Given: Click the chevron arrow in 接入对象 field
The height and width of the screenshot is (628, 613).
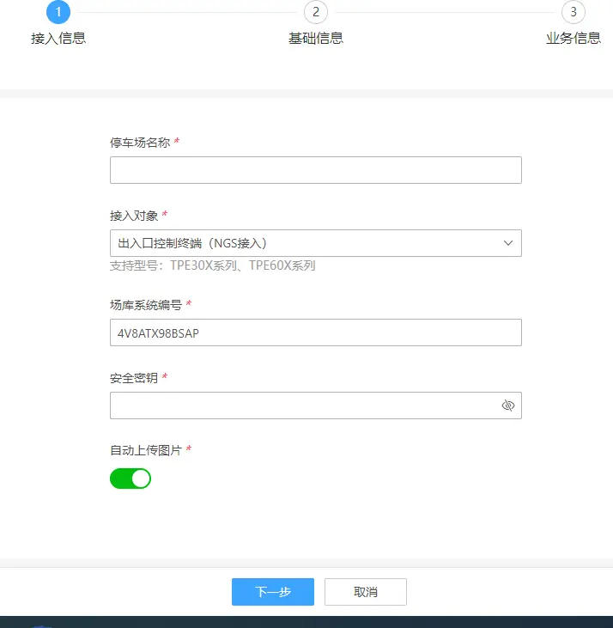Looking at the screenshot, I should pos(507,243).
